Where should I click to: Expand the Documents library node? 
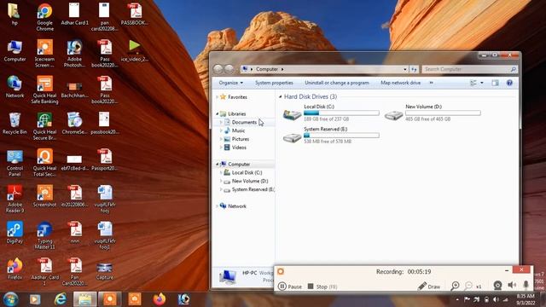[221, 122]
